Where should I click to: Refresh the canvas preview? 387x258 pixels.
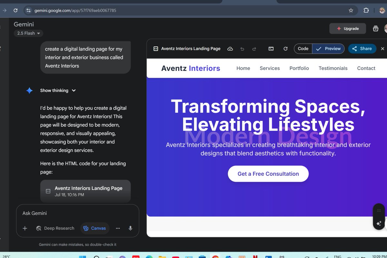285,49
